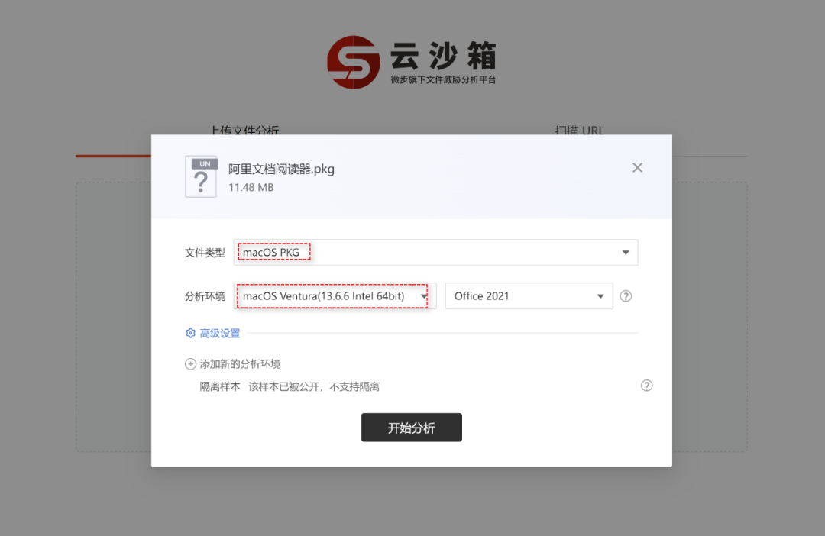Start analysis with the 开始分析 button
825x536 pixels.
click(412, 428)
